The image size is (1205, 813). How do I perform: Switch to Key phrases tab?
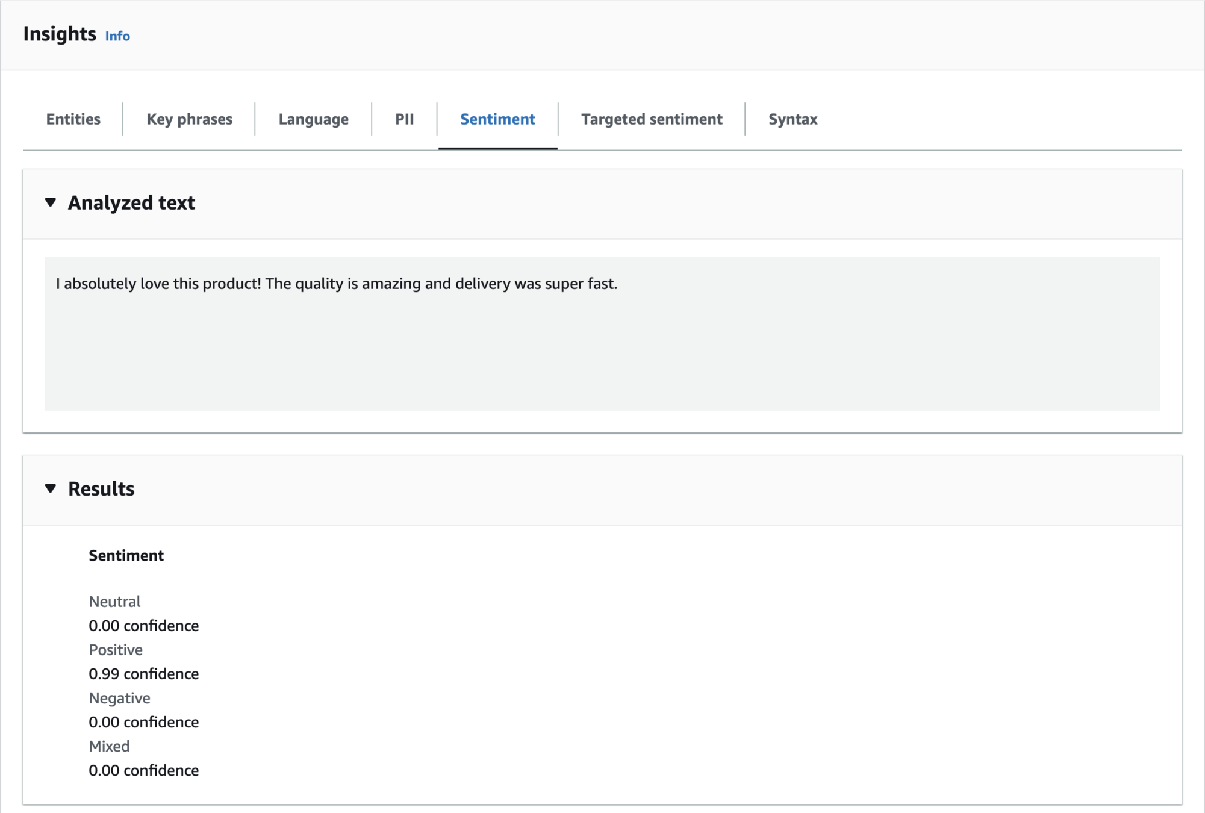189,119
